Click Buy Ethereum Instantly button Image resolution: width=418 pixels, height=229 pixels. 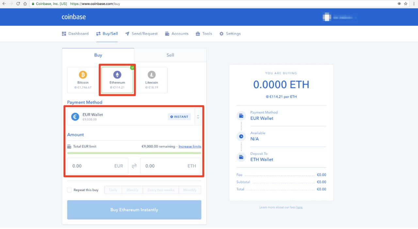(x=134, y=210)
